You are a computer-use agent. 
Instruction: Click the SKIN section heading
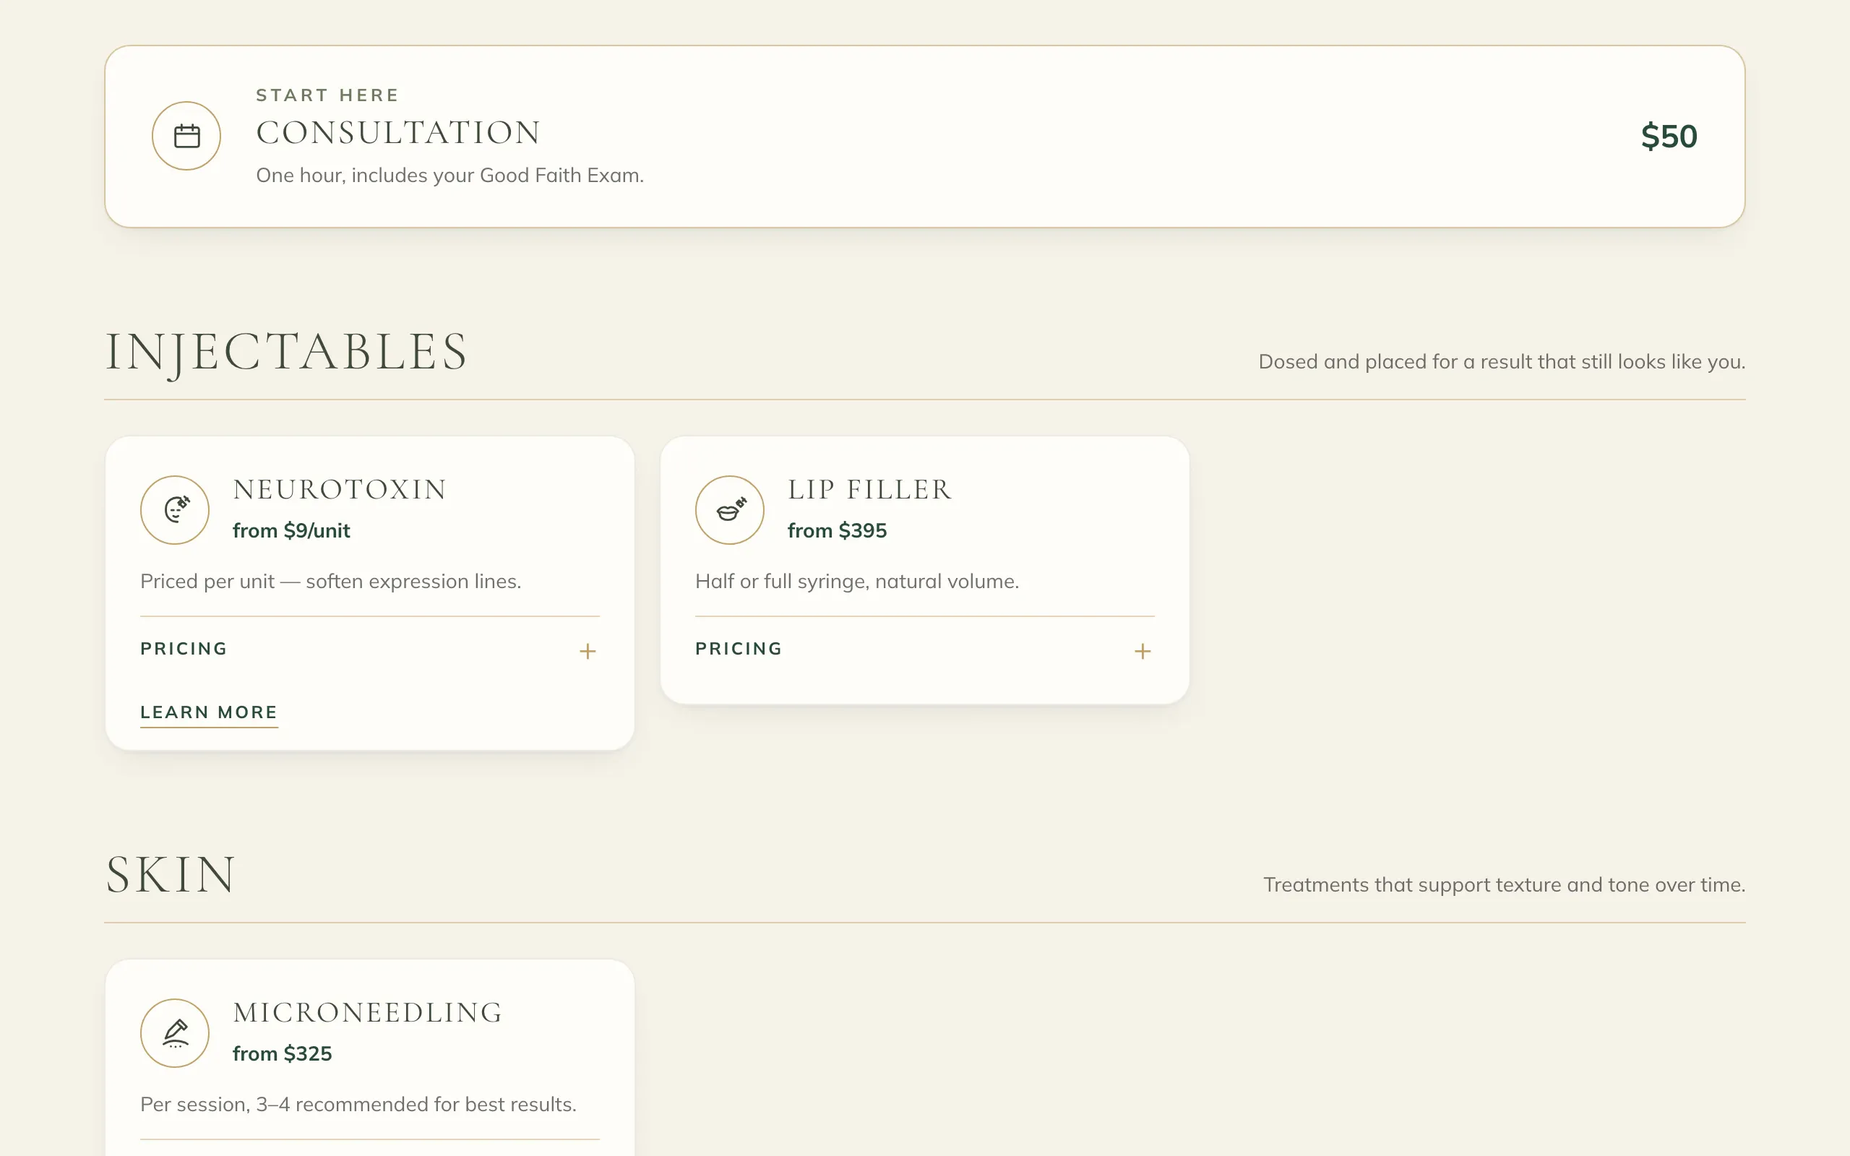pyautogui.click(x=171, y=876)
